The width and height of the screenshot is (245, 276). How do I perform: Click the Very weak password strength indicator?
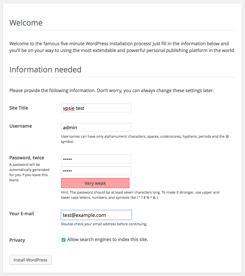pyautogui.click(x=95, y=183)
